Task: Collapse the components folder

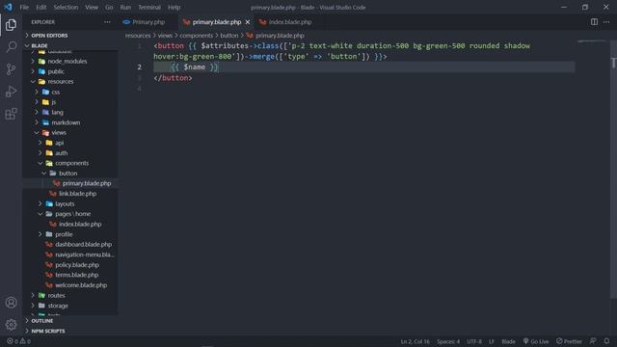Action: pyautogui.click(x=70, y=163)
